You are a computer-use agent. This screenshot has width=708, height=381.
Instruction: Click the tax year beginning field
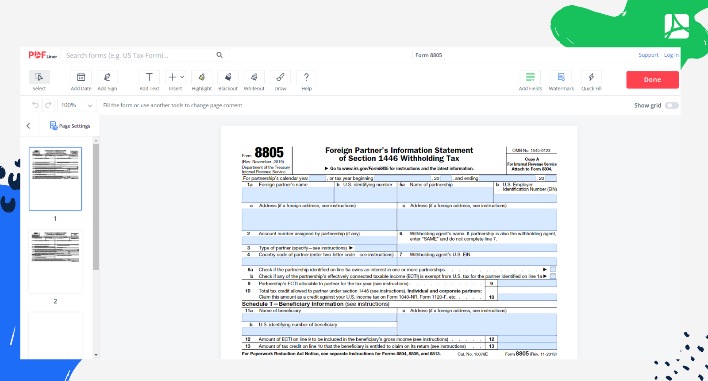pyautogui.click(x=402, y=178)
